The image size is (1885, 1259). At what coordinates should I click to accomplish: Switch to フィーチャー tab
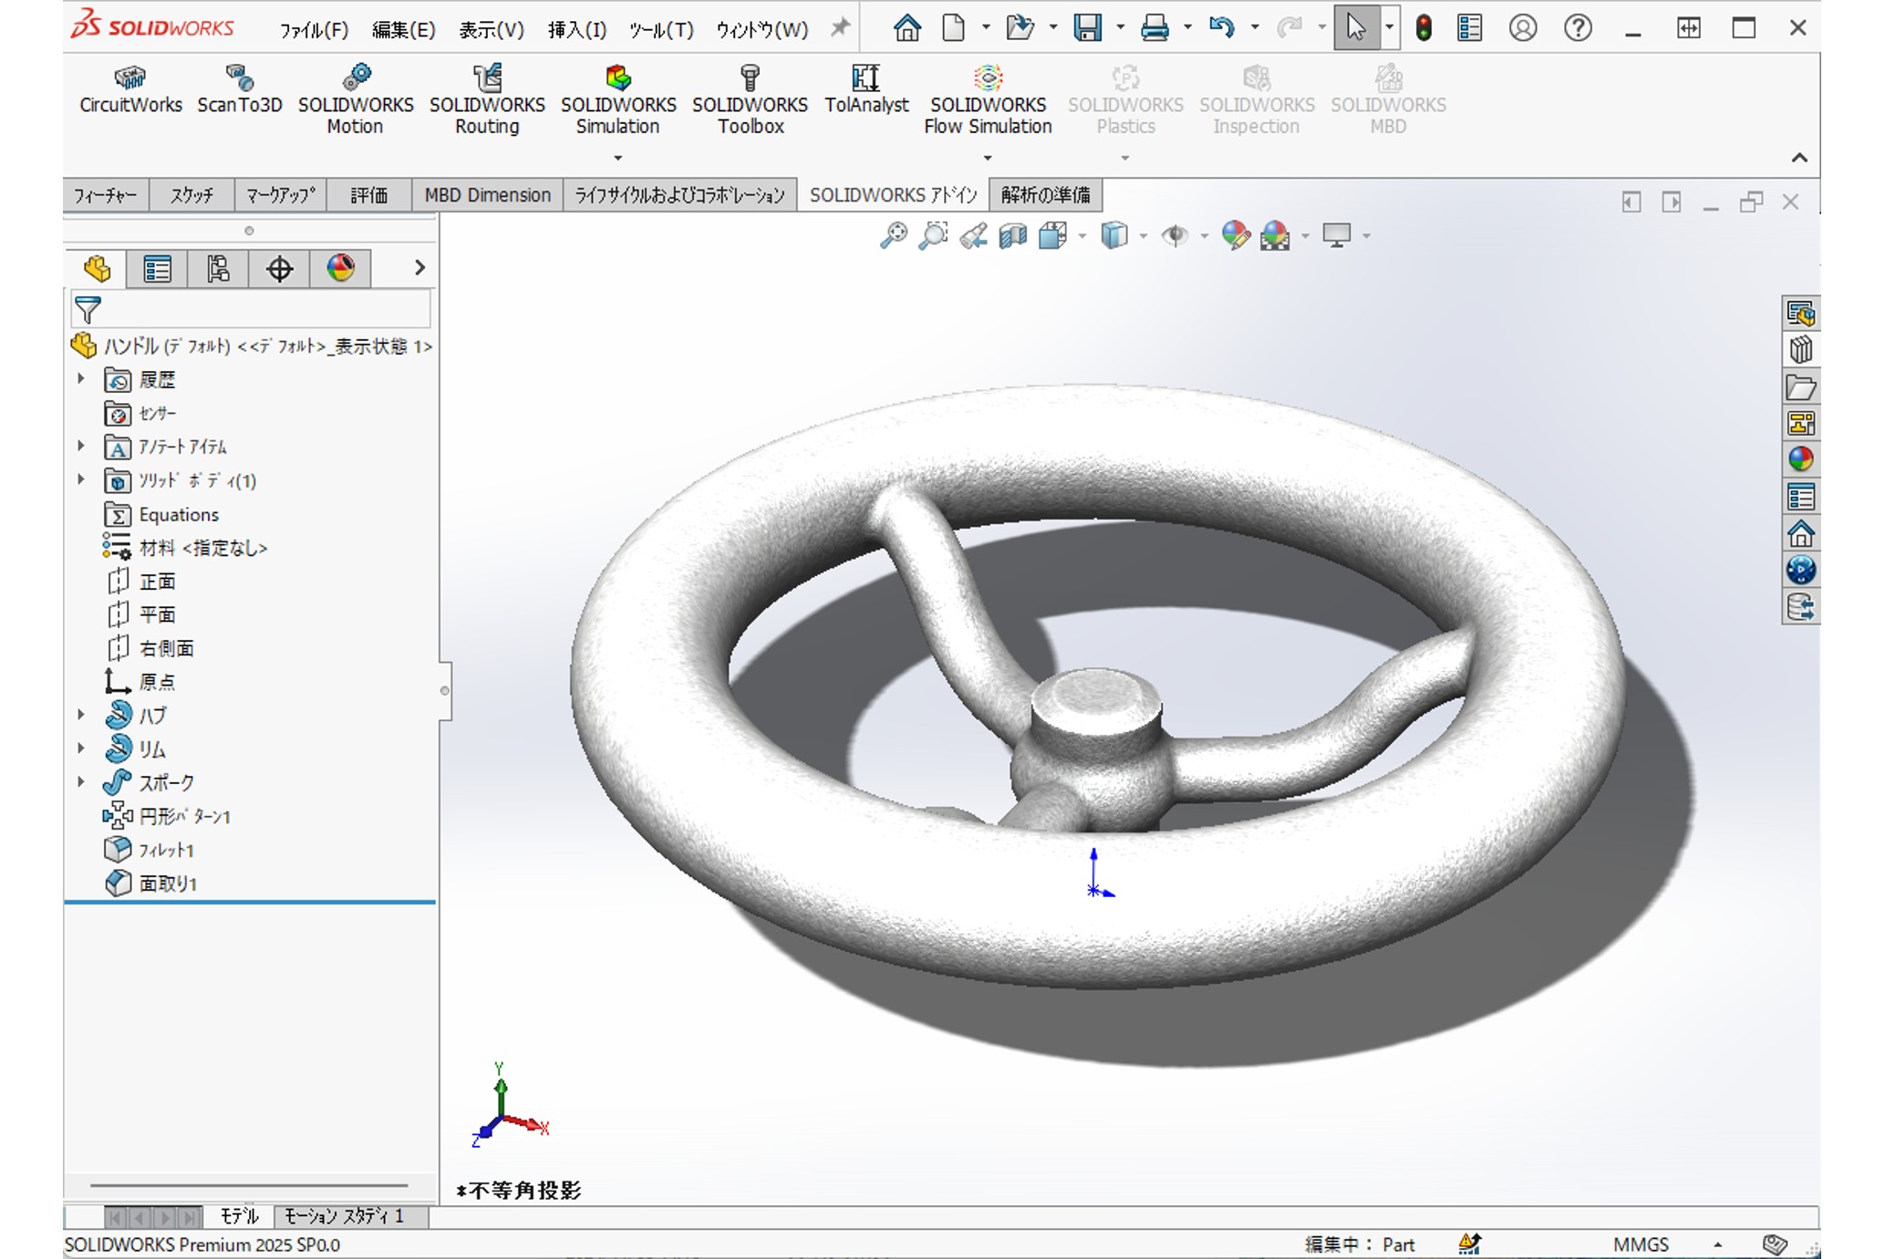pyautogui.click(x=105, y=195)
